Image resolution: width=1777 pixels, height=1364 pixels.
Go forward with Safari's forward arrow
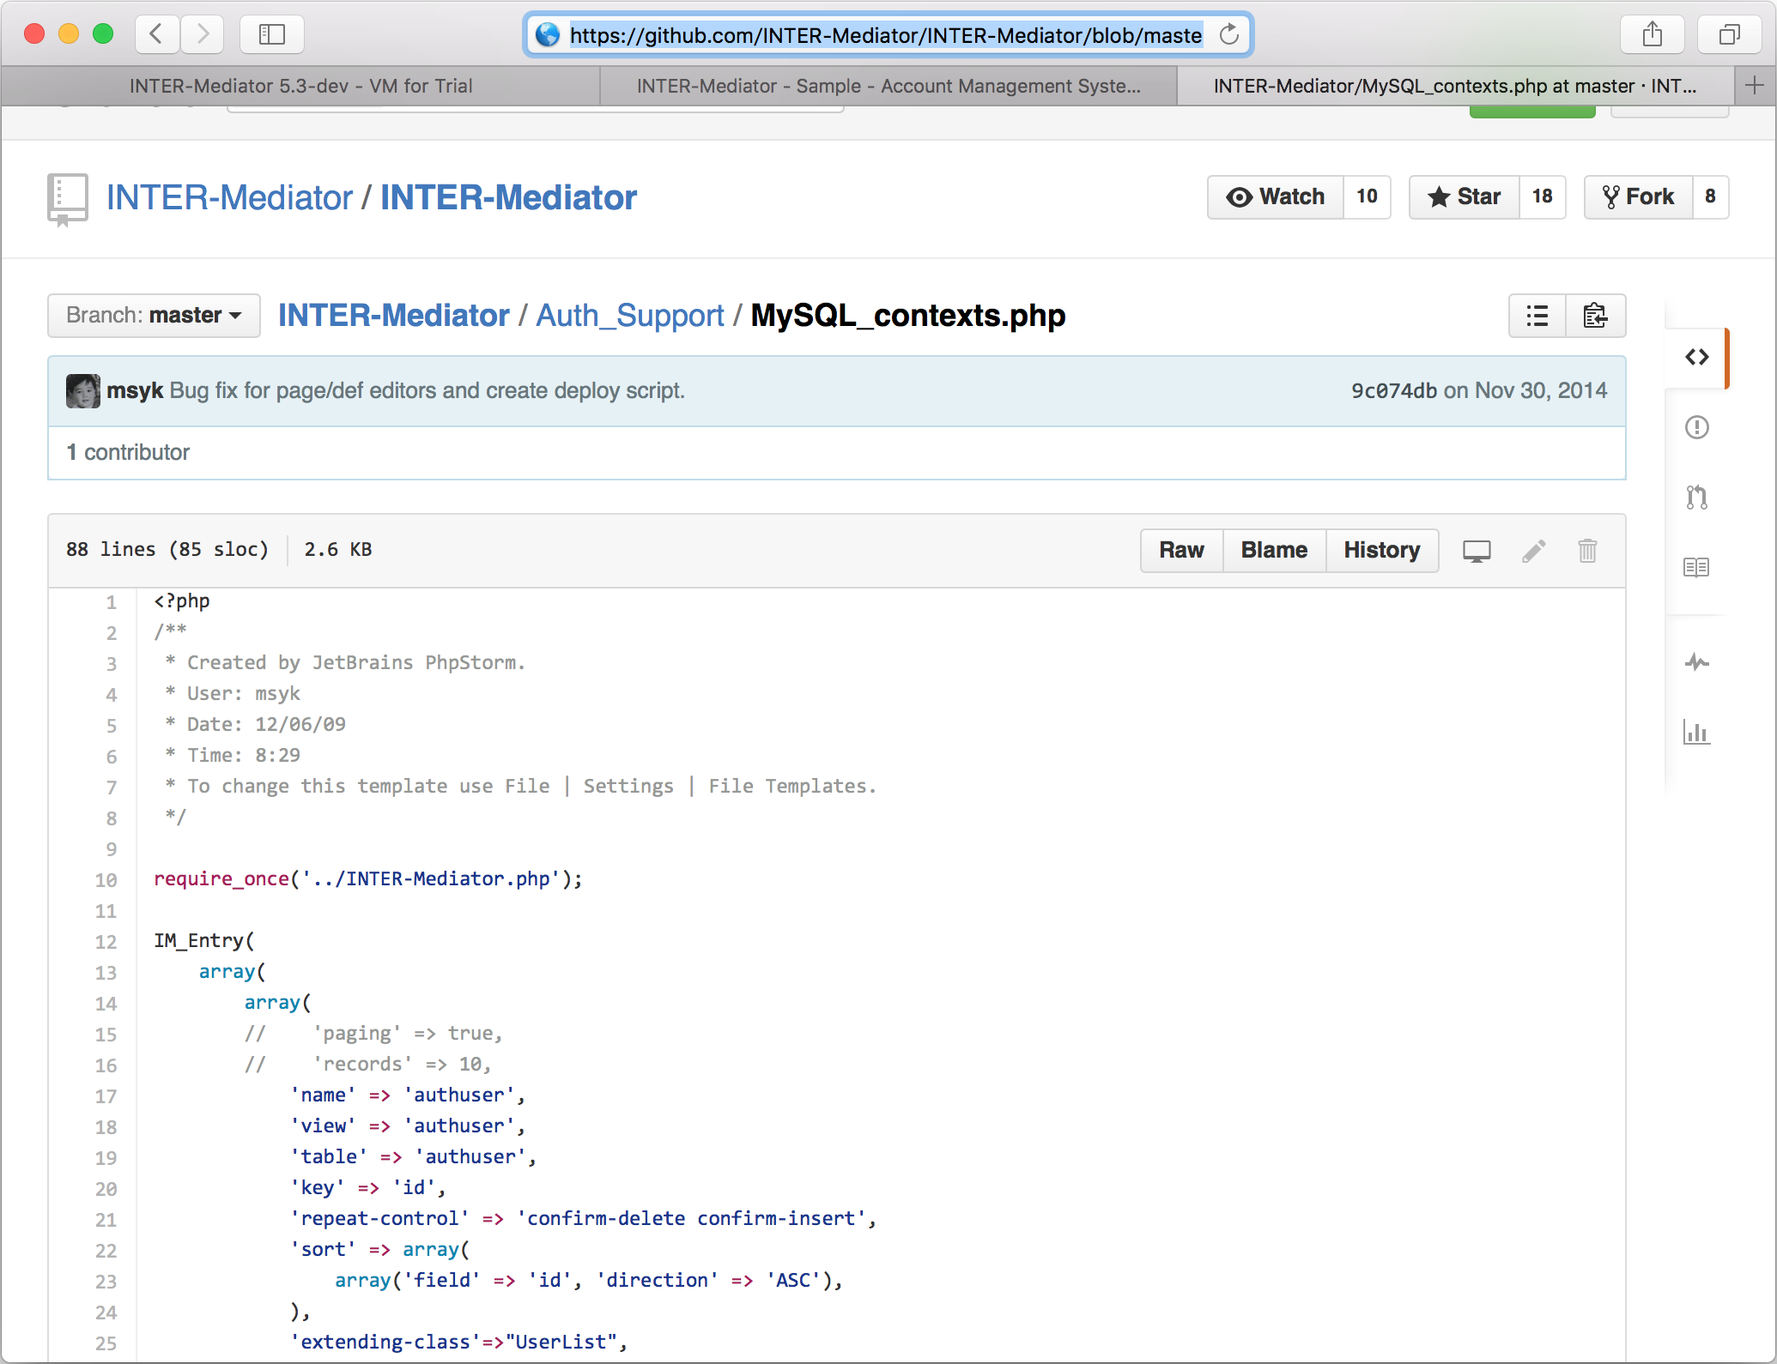pyautogui.click(x=202, y=34)
